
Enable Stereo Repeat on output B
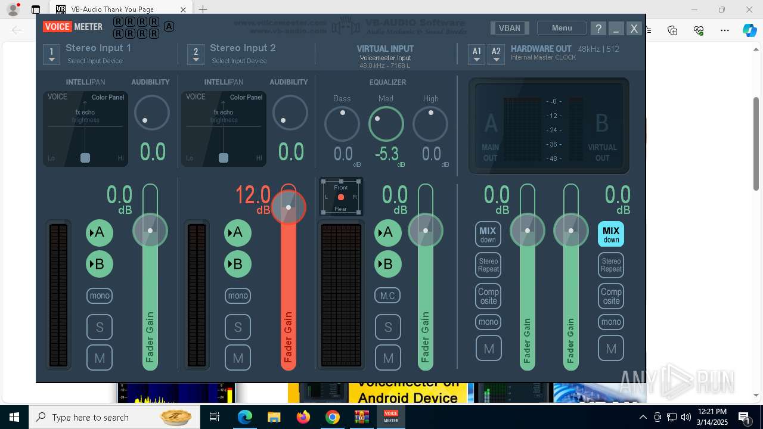point(611,265)
